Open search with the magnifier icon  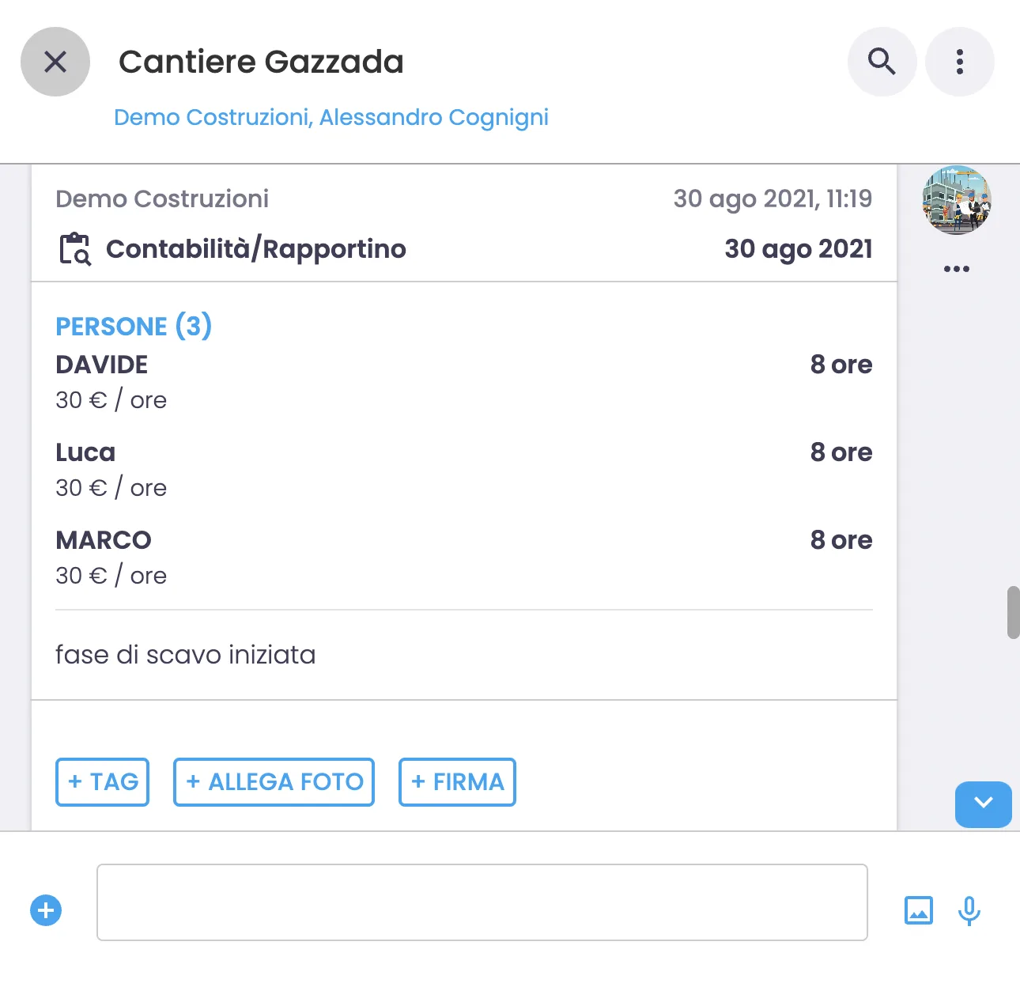[882, 62]
